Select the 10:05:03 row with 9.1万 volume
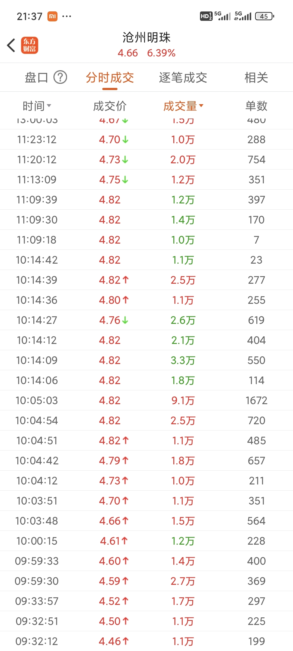 [x=146, y=400]
